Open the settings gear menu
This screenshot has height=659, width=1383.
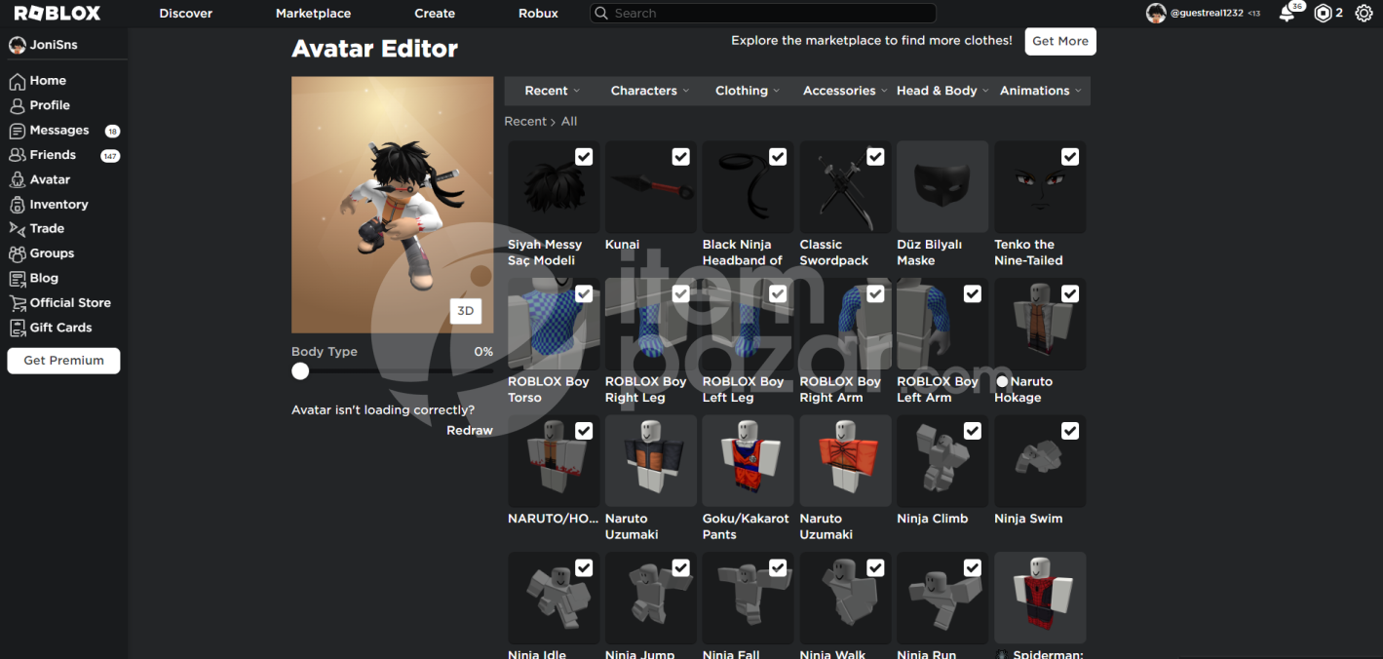coord(1364,14)
